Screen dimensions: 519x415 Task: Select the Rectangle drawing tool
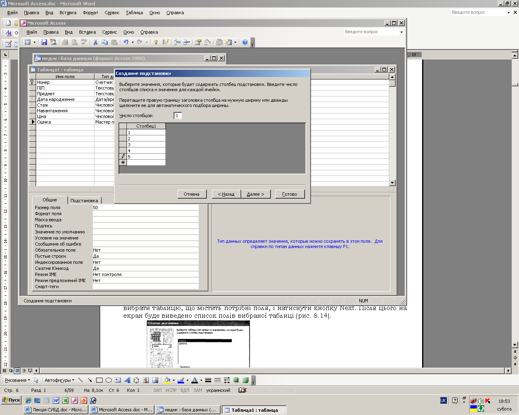pyautogui.click(x=99, y=380)
